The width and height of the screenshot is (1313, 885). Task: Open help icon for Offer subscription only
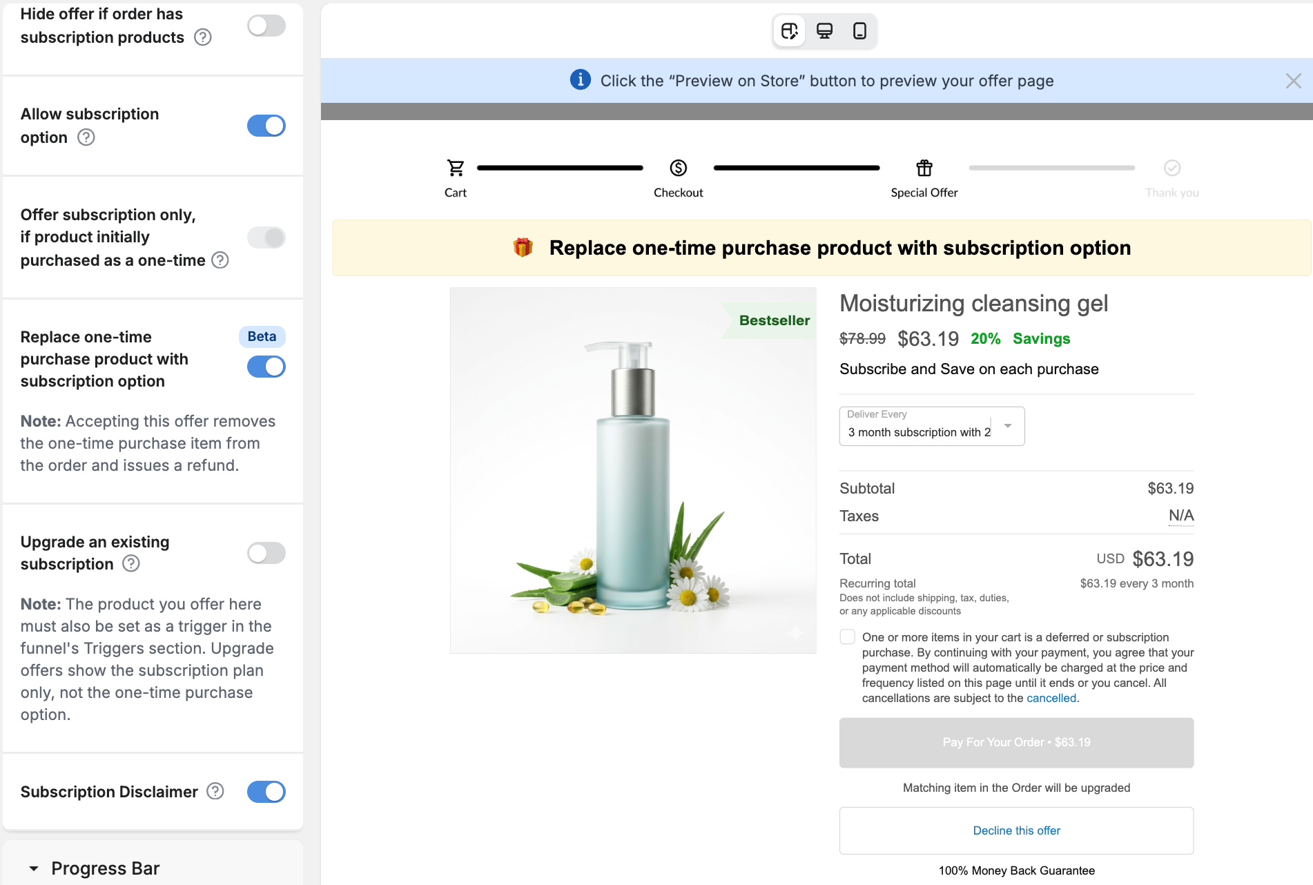coord(220,260)
